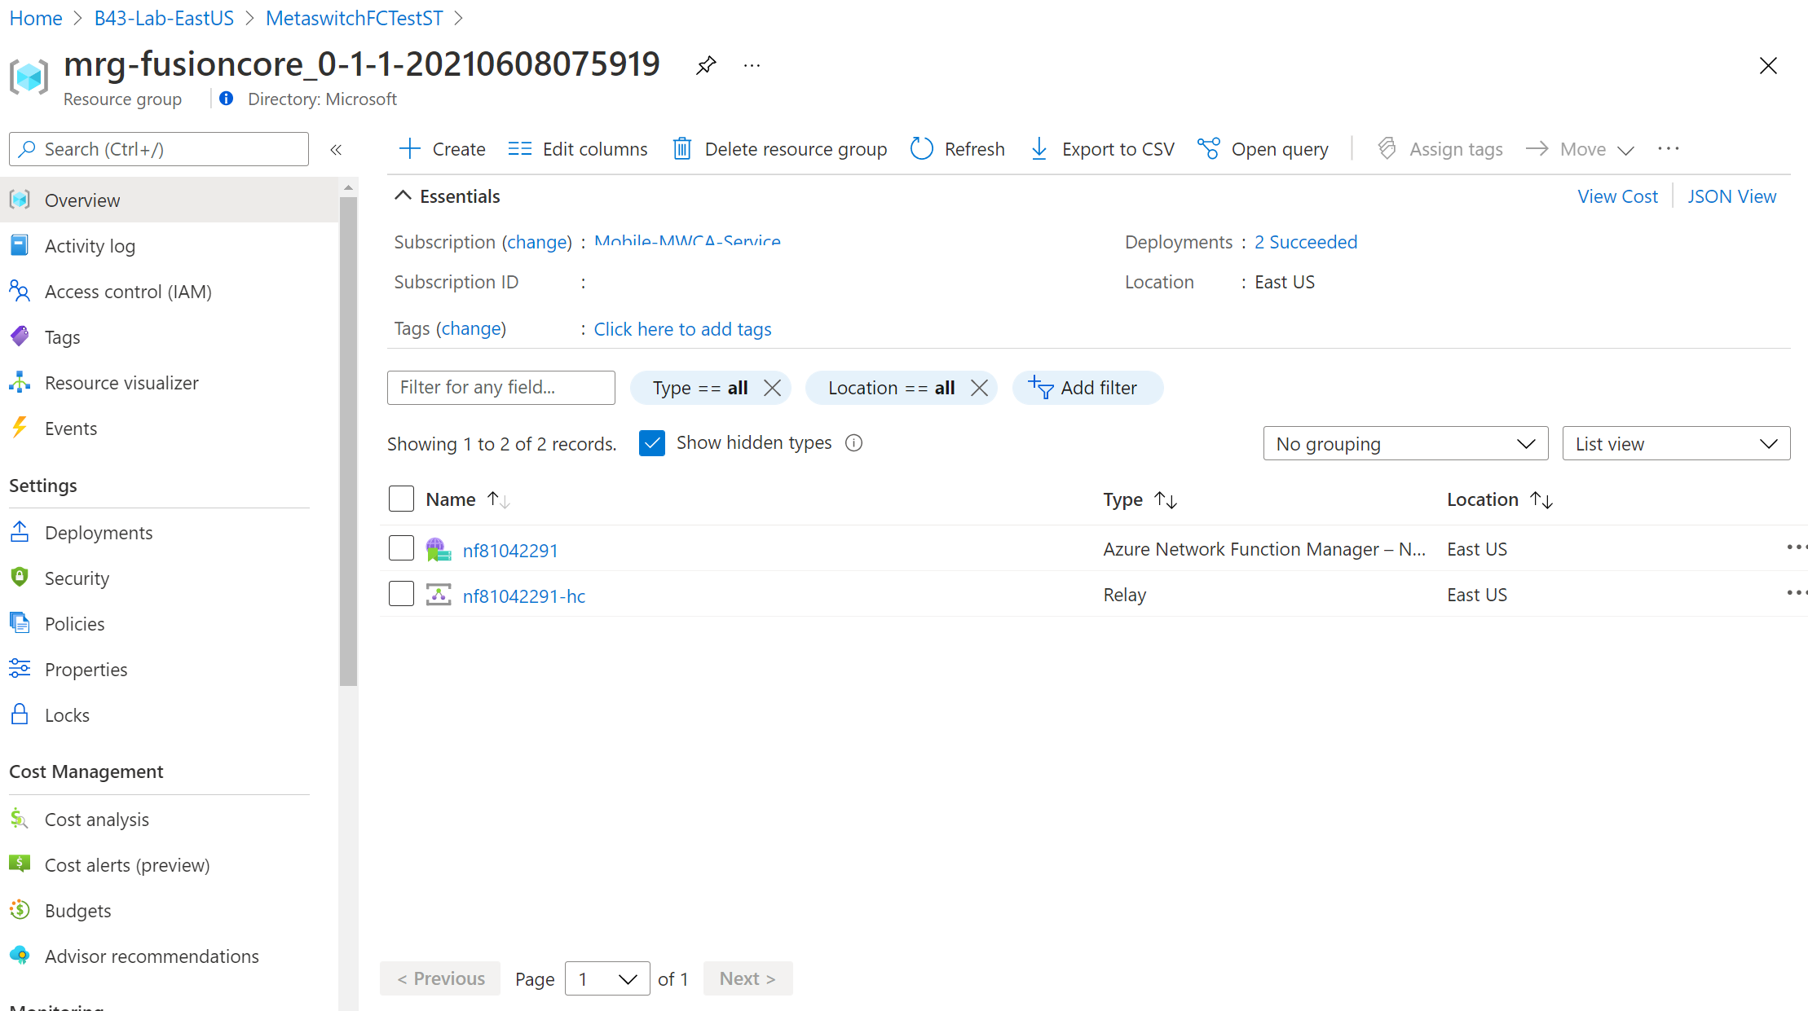Uncheck Show hidden types checkbox
This screenshot has width=1808, height=1011.
652,443
